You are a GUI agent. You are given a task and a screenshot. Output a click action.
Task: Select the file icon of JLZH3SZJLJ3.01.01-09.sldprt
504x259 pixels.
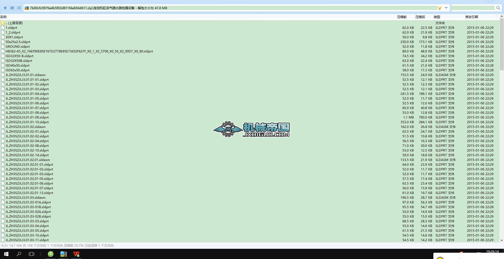[3, 117]
